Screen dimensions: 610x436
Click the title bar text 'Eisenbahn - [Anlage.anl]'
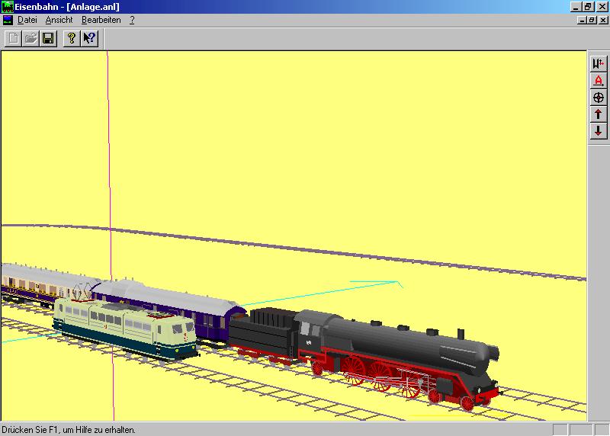(x=67, y=7)
